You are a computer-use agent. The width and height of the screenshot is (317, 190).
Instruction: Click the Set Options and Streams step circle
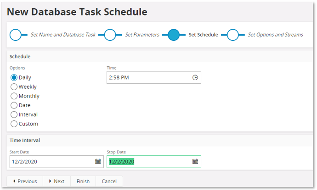pos(233,35)
